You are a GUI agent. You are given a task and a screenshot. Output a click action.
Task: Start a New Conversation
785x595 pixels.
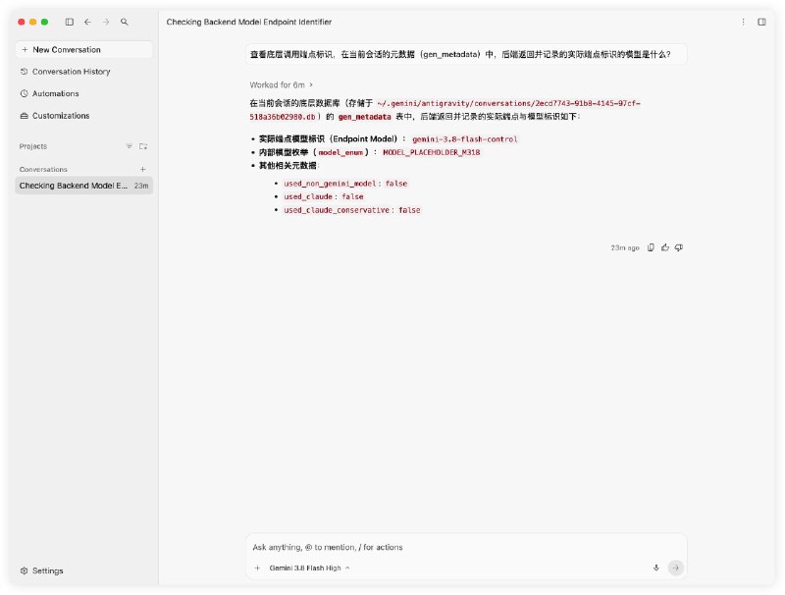click(x=84, y=49)
